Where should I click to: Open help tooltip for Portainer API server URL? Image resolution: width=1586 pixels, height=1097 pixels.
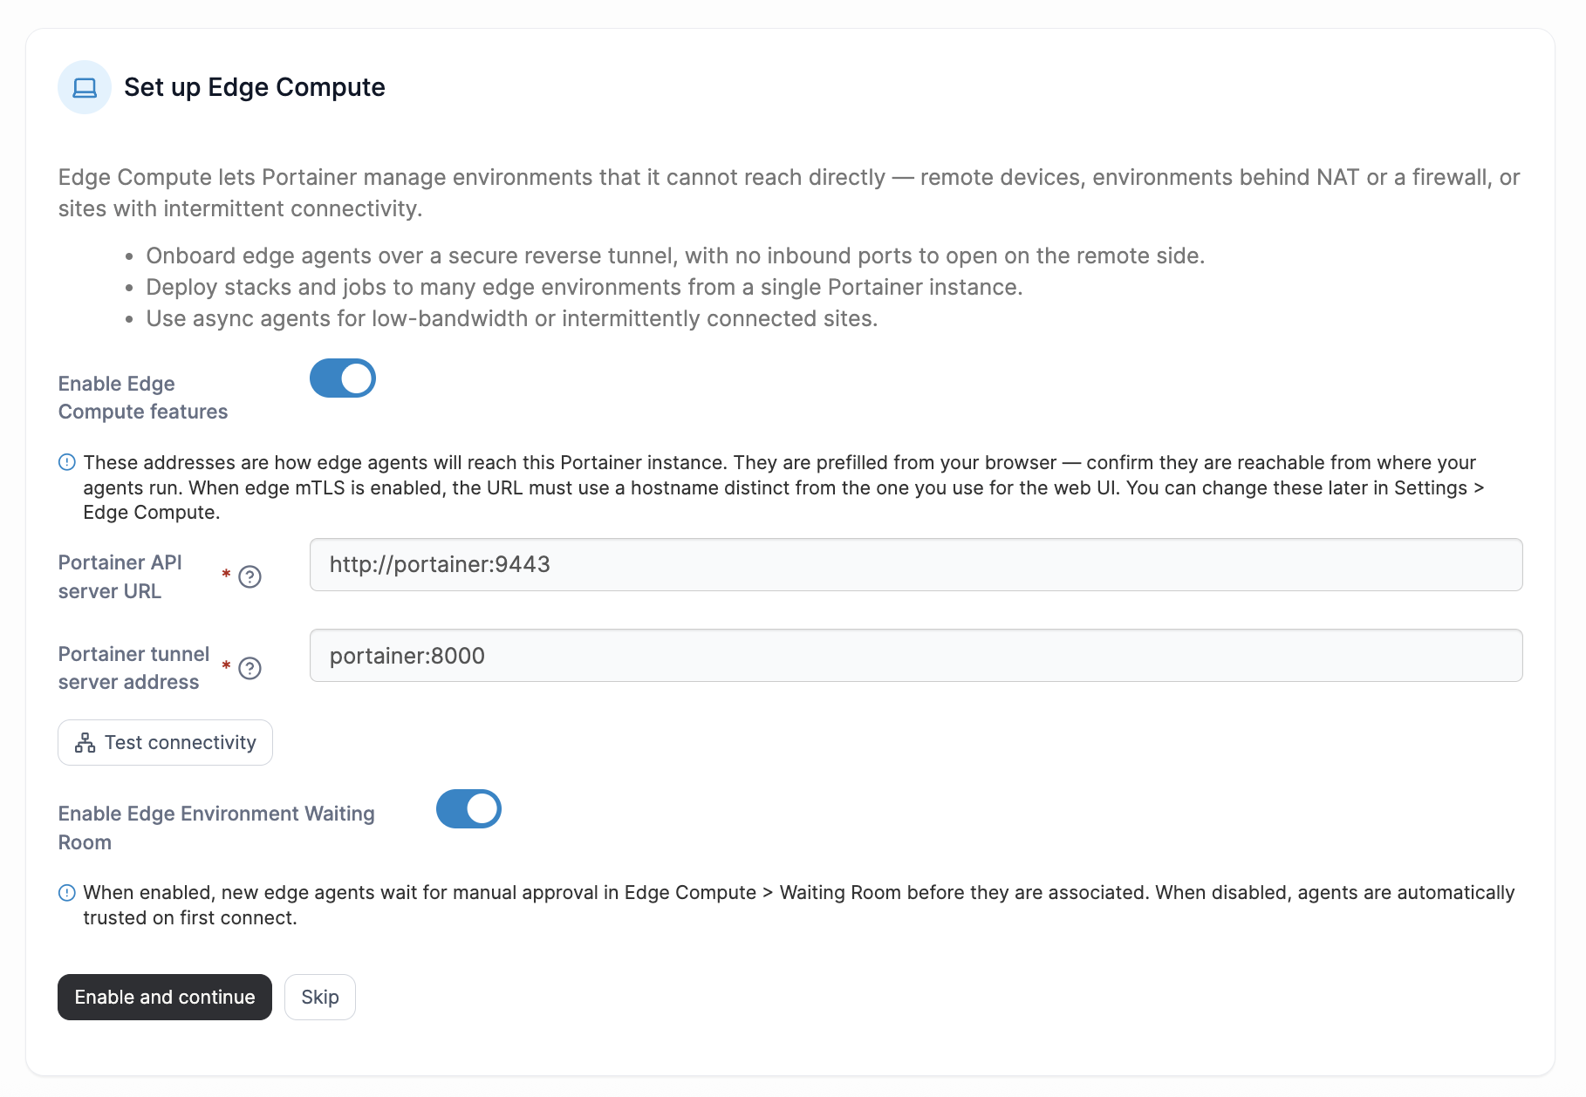(250, 577)
